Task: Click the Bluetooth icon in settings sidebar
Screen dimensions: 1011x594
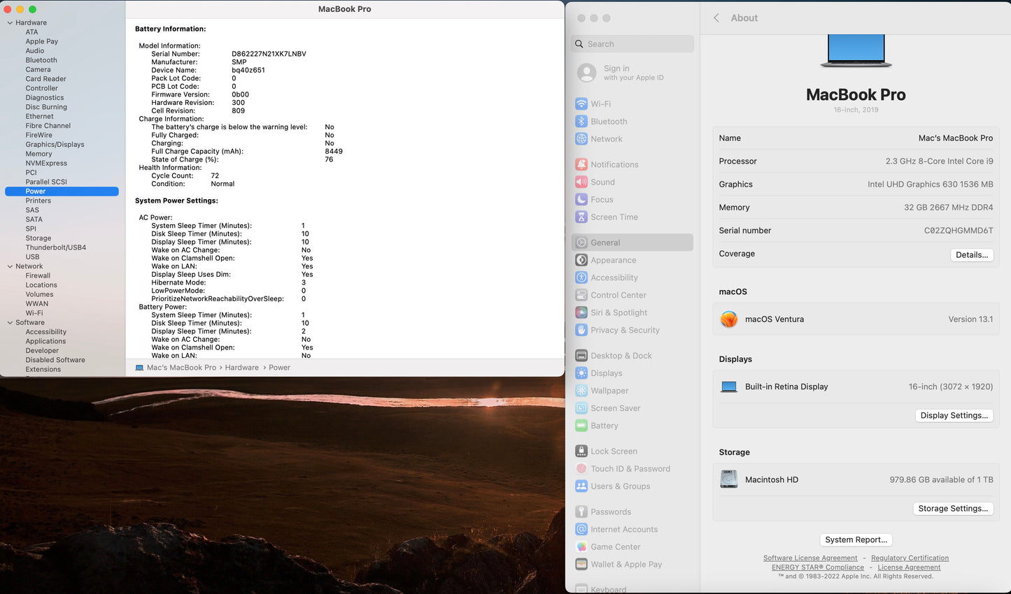Action: [581, 121]
